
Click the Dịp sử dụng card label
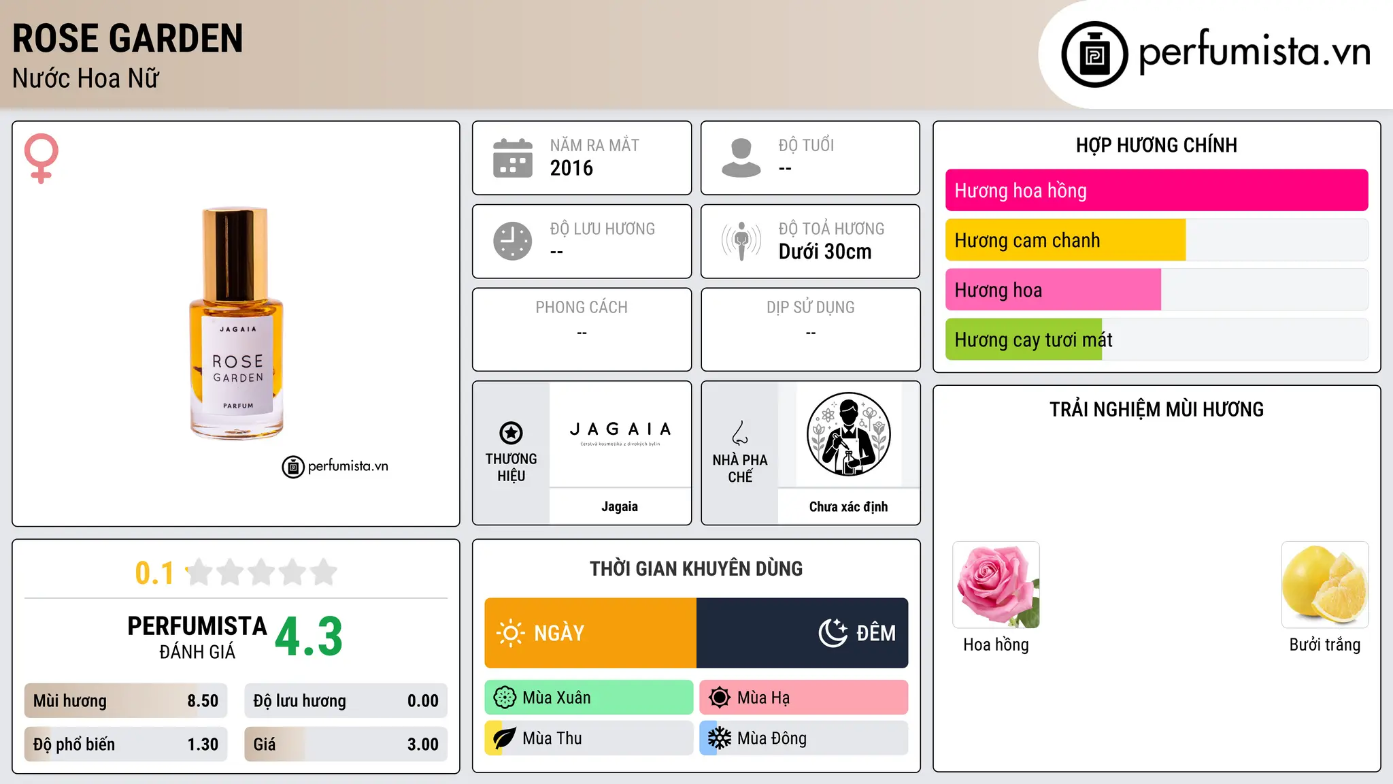810,307
